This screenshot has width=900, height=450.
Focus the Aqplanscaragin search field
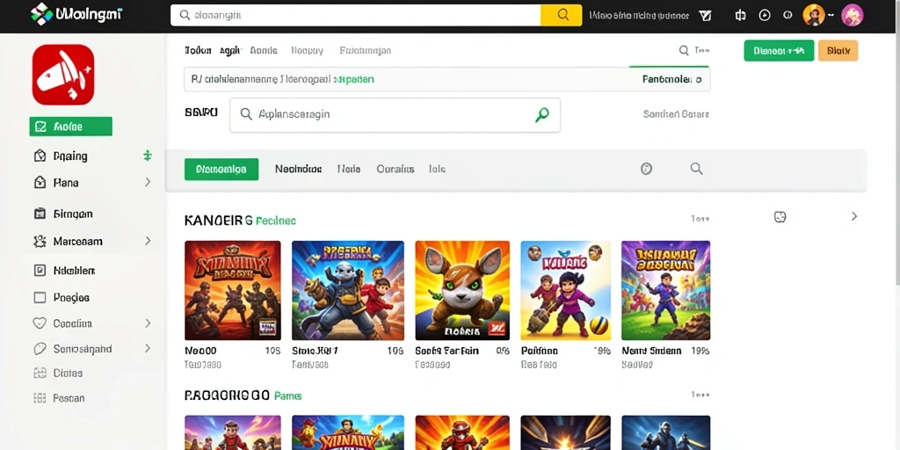[x=395, y=115]
